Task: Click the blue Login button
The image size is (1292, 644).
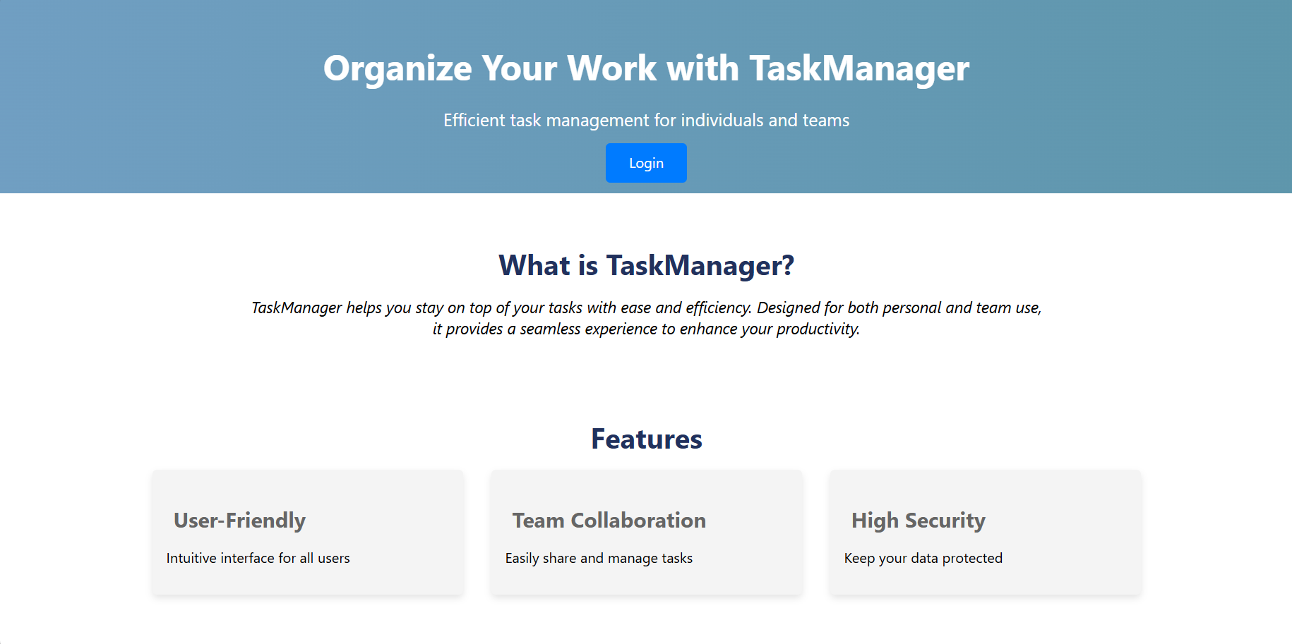Action: [x=646, y=163]
